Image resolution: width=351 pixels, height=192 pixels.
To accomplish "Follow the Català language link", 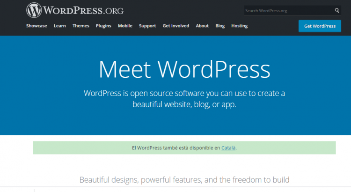I will (228, 148).
